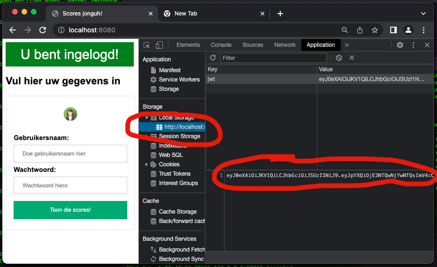The height and width of the screenshot is (267, 437).
Task: Expand the Session Storage tree node
Action: (146, 136)
